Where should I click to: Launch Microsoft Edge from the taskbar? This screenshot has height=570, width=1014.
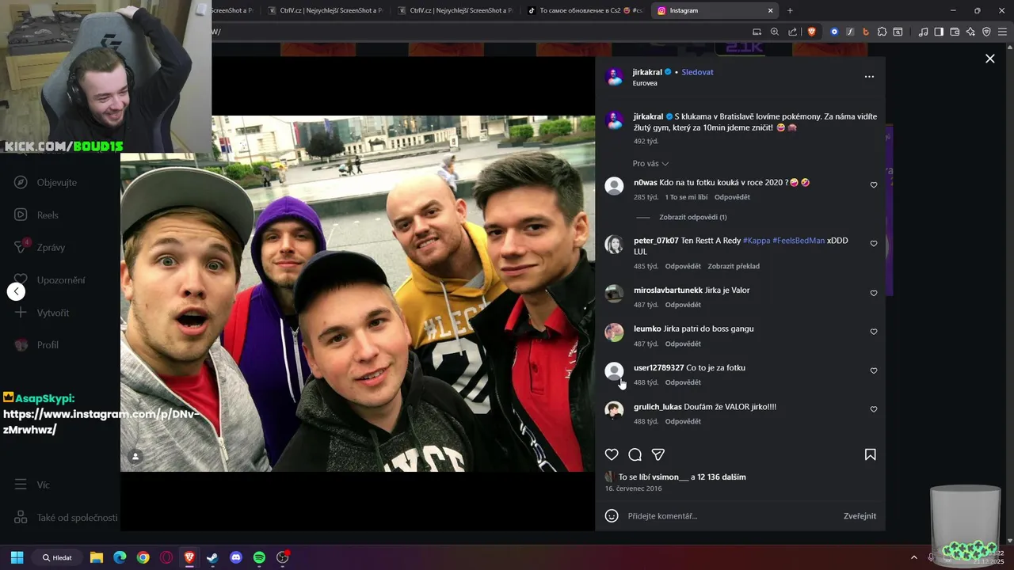click(120, 557)
